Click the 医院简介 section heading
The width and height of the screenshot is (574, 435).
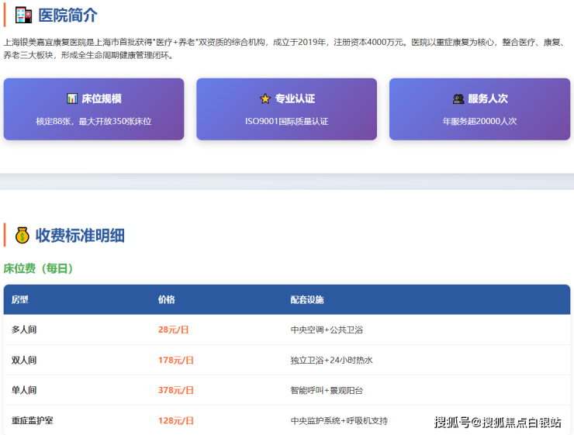(68, 15)
